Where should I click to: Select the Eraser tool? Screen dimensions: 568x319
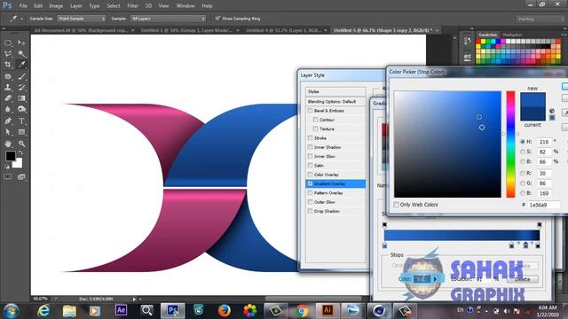[8, 98]
